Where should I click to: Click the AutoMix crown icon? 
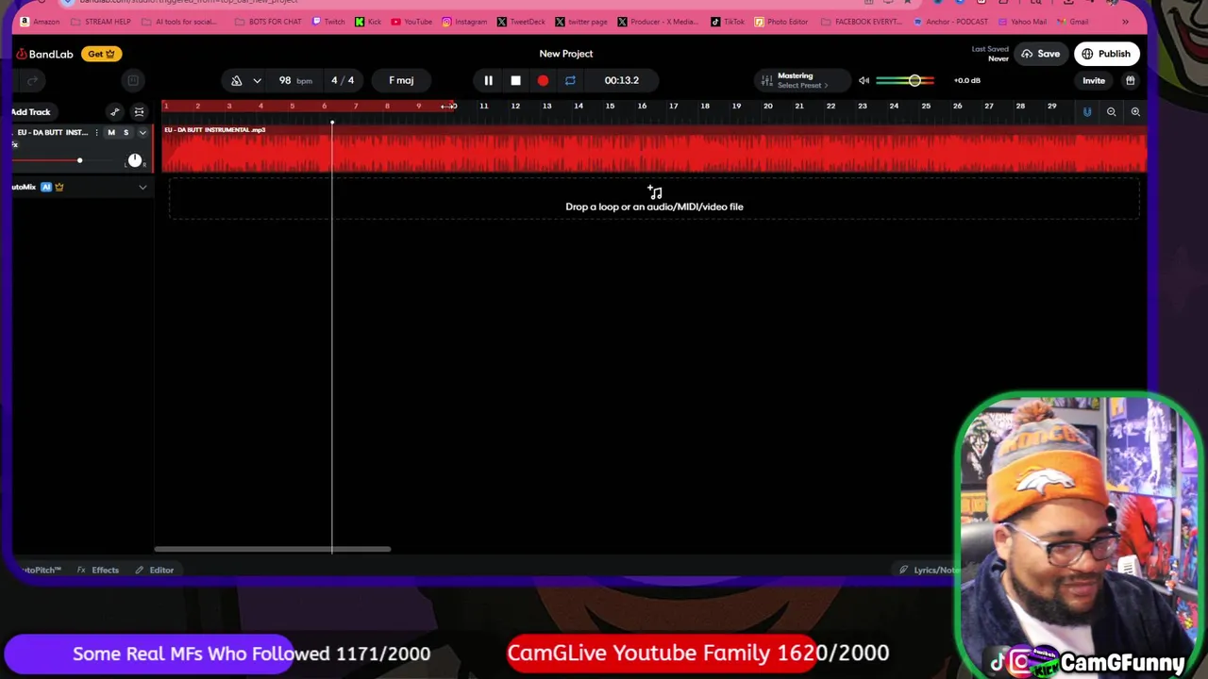(x=59, y=187)
